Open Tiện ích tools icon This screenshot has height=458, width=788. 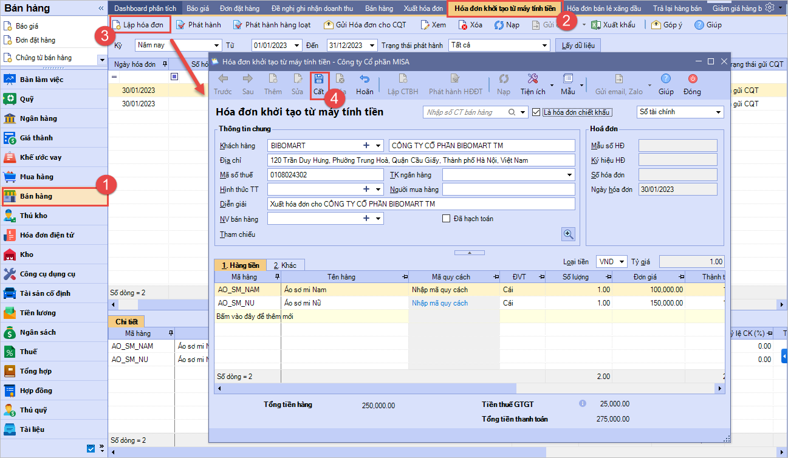(x=532, y=79)
